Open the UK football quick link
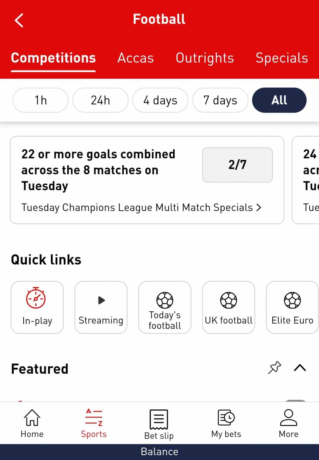 click(229, 307)
